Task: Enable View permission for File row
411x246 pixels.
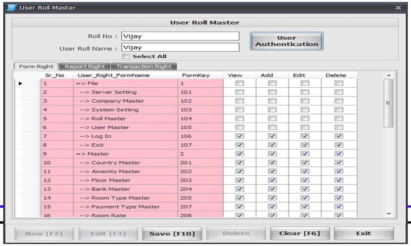Action: [240, 83]
